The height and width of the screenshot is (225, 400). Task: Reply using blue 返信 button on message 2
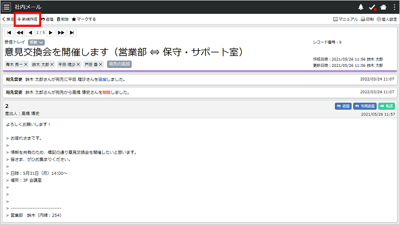[x=343, y=106]
